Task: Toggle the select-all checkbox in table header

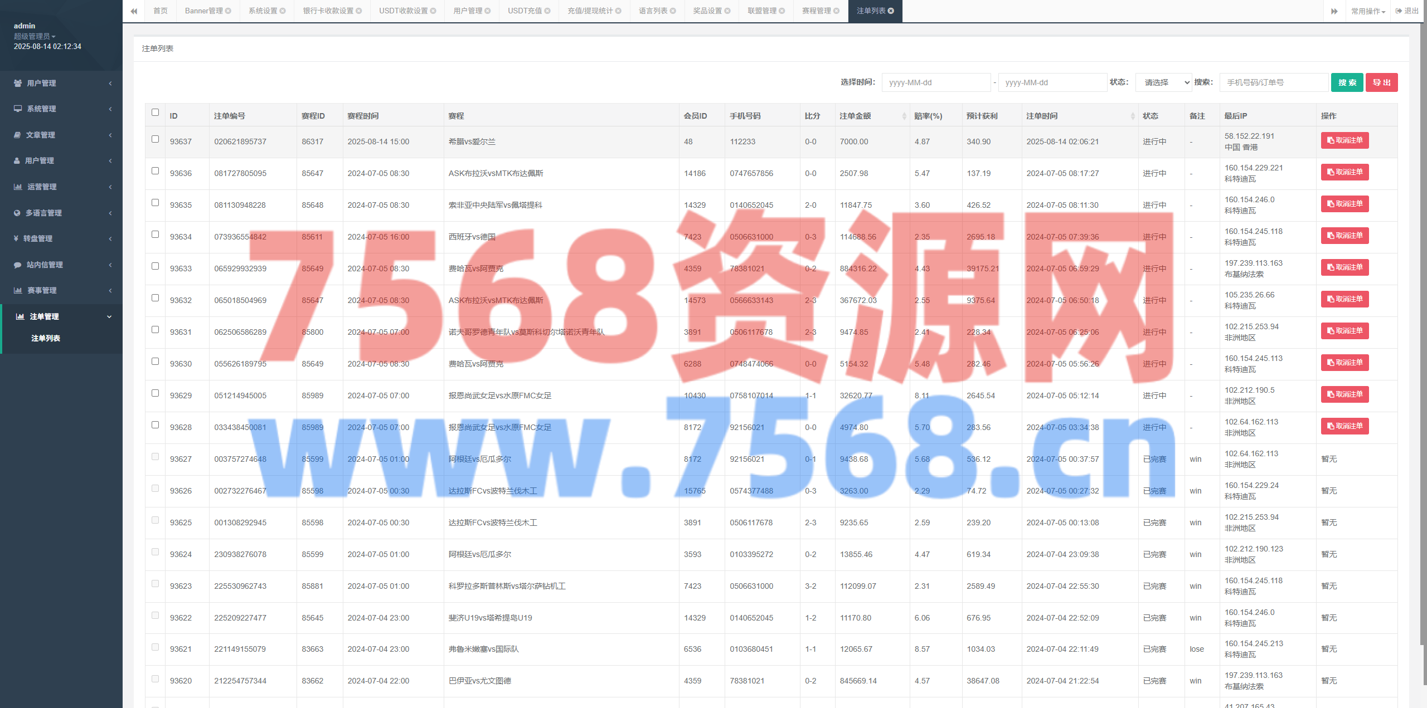Action: tap(155, 113)
